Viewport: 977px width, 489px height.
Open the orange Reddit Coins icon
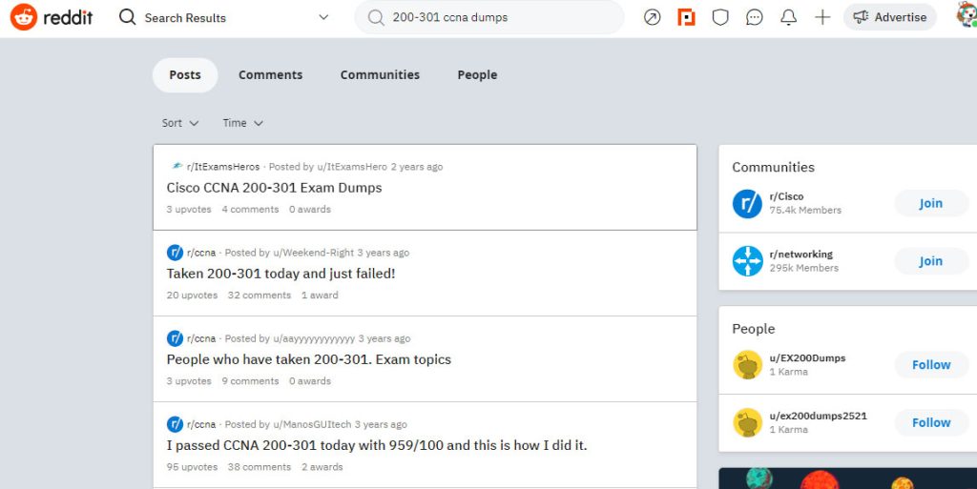(x=686, y=17)
